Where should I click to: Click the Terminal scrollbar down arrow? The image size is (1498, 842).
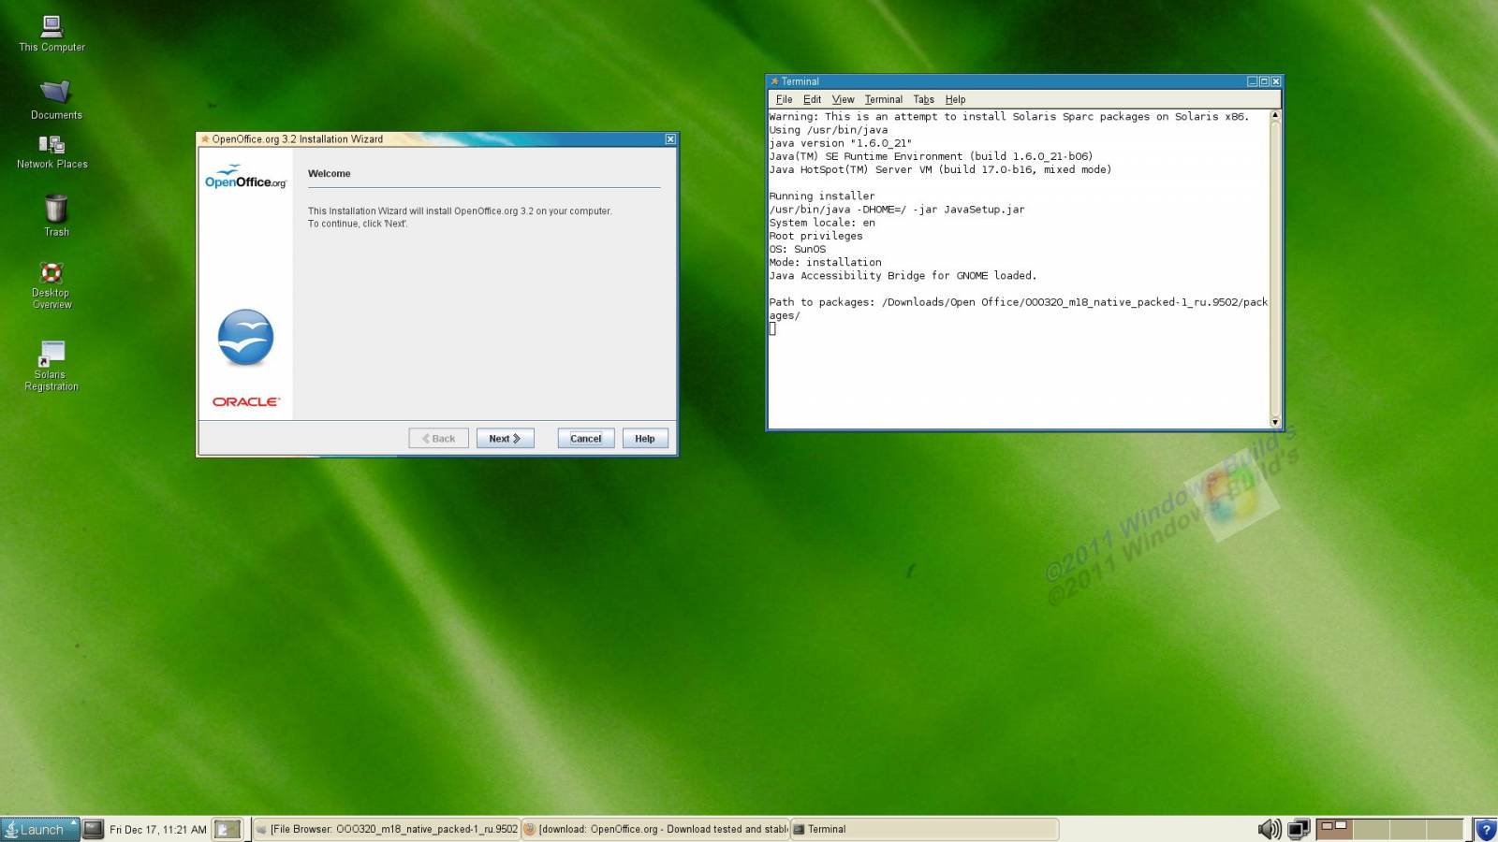(x=1274, y=422)
